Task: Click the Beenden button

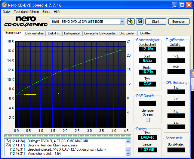Action: [x=179, y=22]
